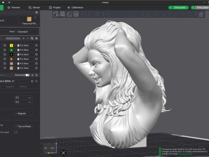Tick the first layer checkbox
209x157 pixels.
point(16,132)
